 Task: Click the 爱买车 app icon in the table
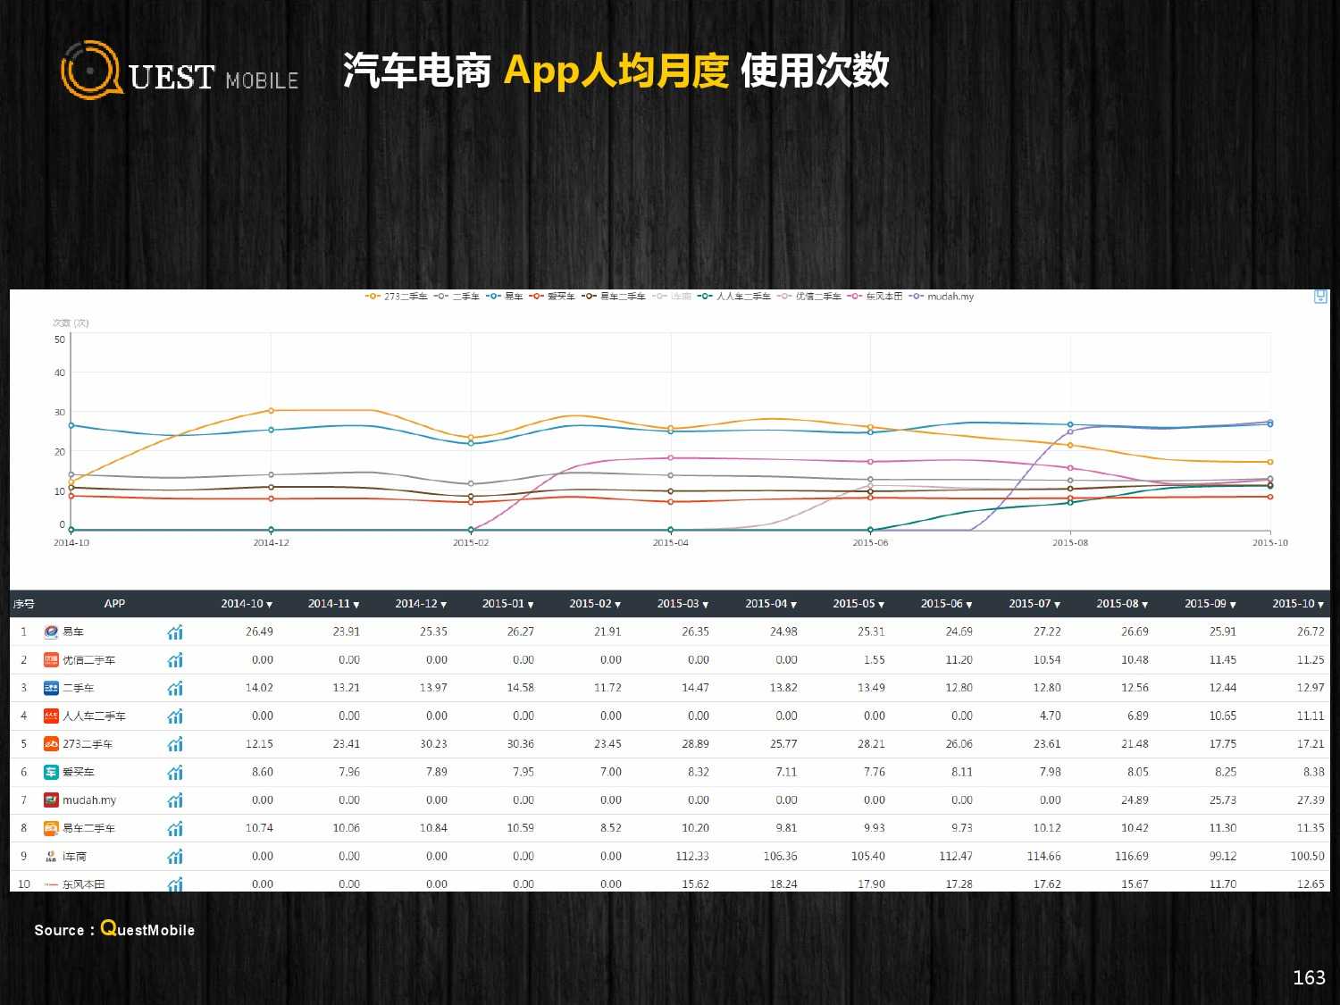51,772
